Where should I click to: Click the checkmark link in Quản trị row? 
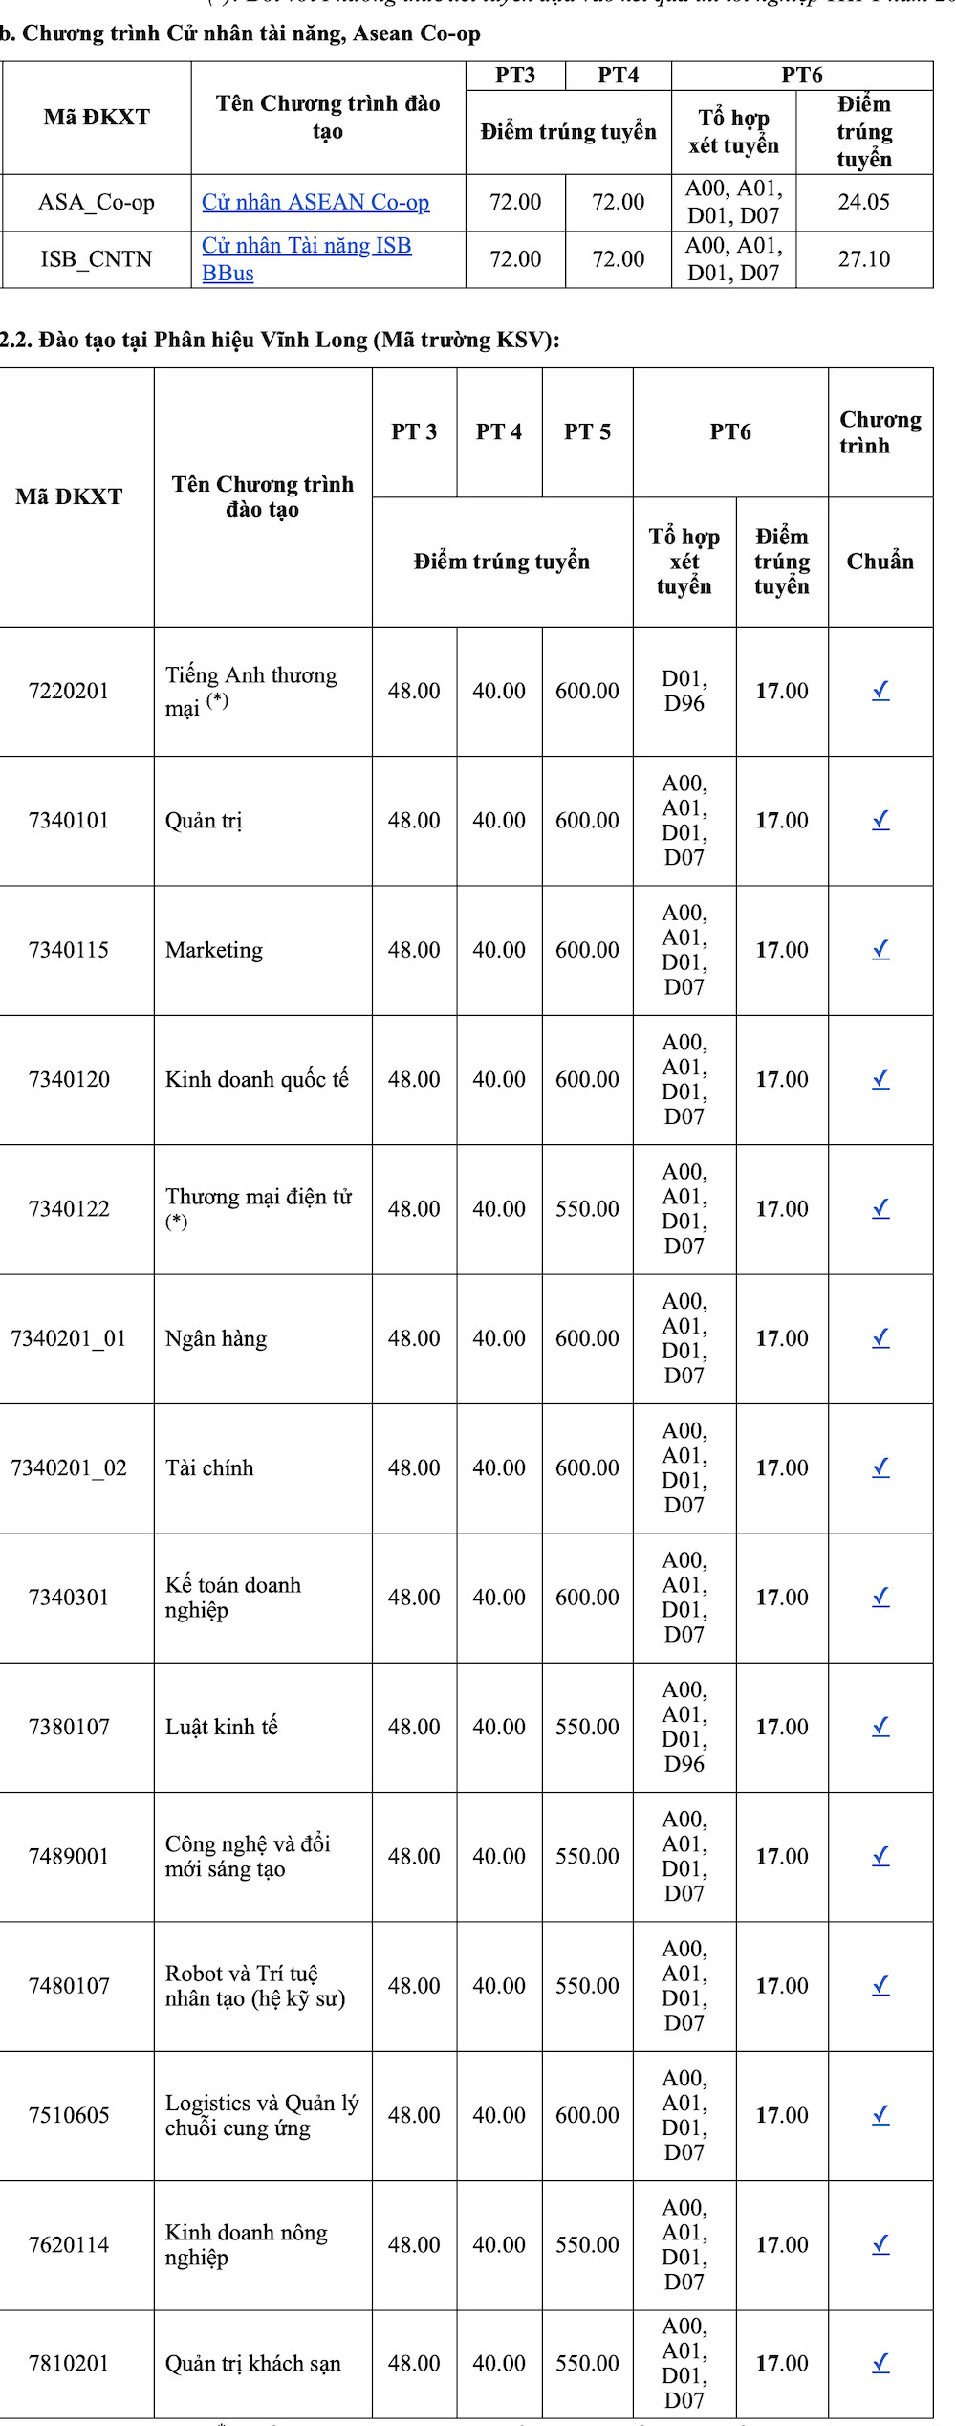880,821
